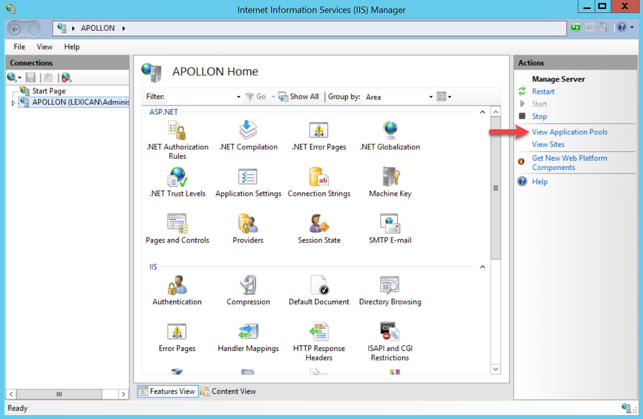Switch to the Content View tab

(x=228, y=391)
